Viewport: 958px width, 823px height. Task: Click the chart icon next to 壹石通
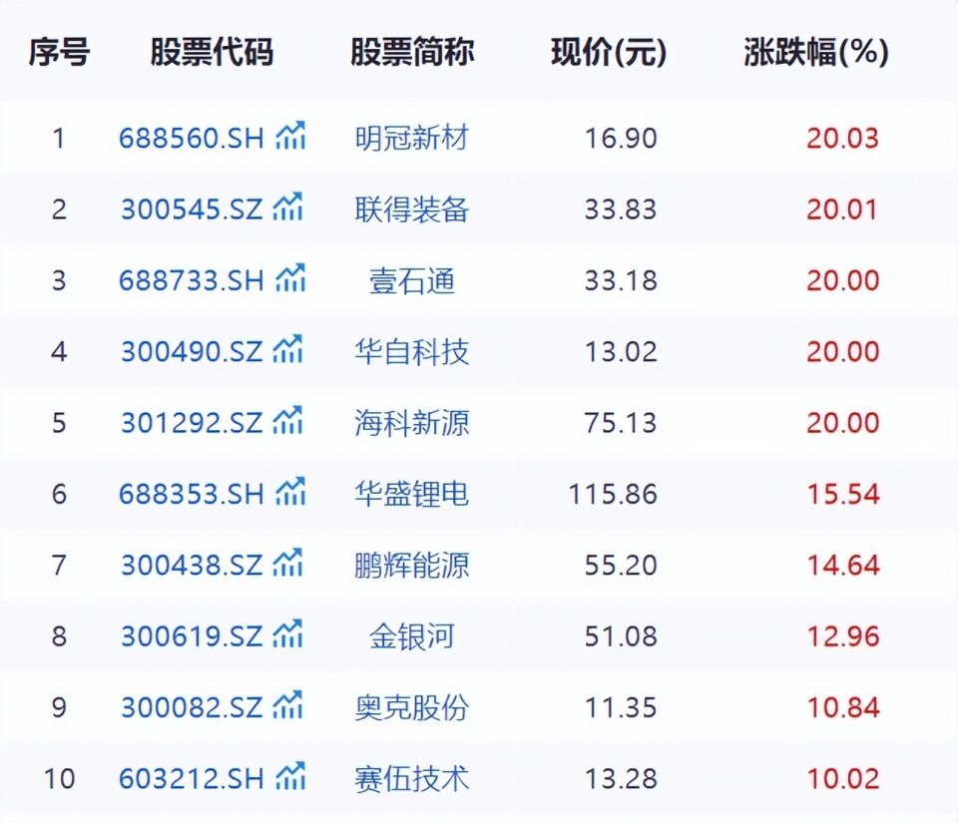(289, 279)
